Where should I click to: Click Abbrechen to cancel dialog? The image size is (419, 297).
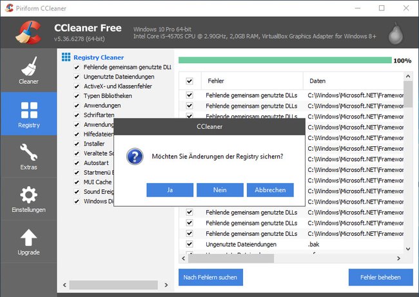coord(270,190)
